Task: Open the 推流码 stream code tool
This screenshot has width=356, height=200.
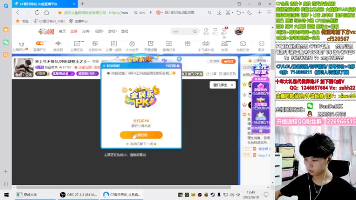Action: [x=58, y=46]
